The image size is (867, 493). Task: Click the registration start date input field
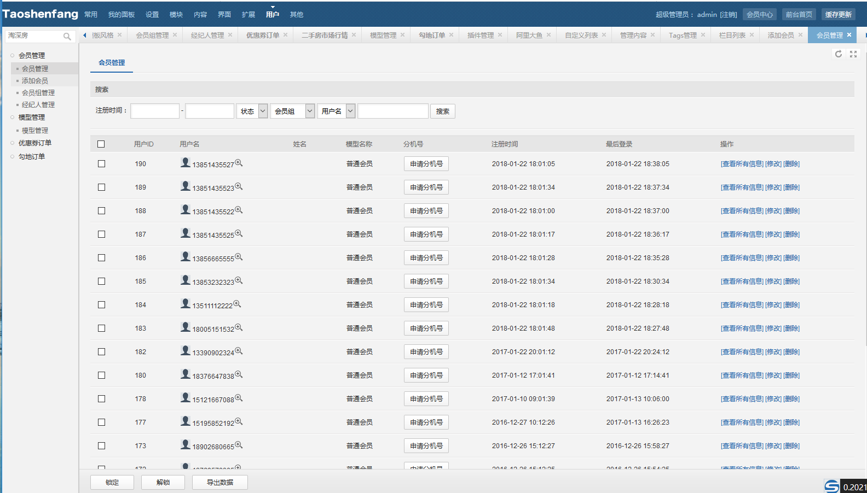[x=155, y=111]
